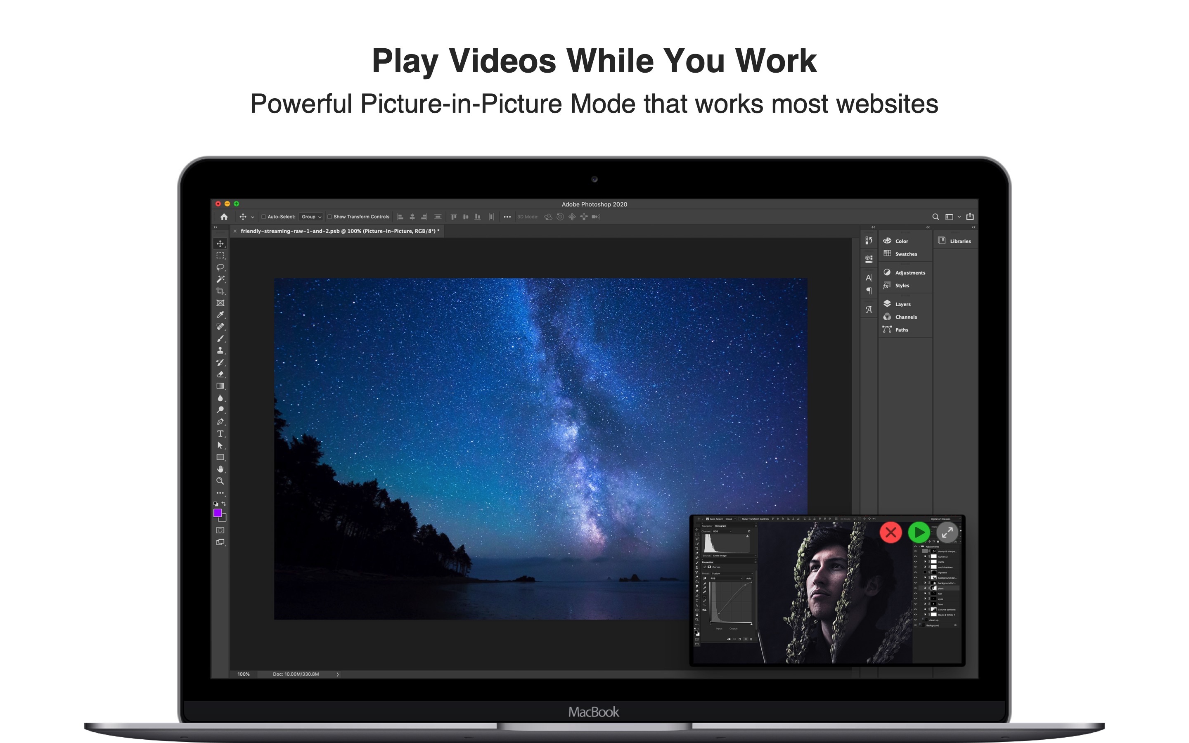Select the Frame tool
This screenshot has height=743, width=1189.
coord(220,303)
